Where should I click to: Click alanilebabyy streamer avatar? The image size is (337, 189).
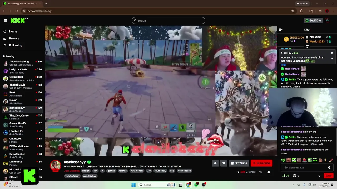pyautogui.click(x=56, y=166)
